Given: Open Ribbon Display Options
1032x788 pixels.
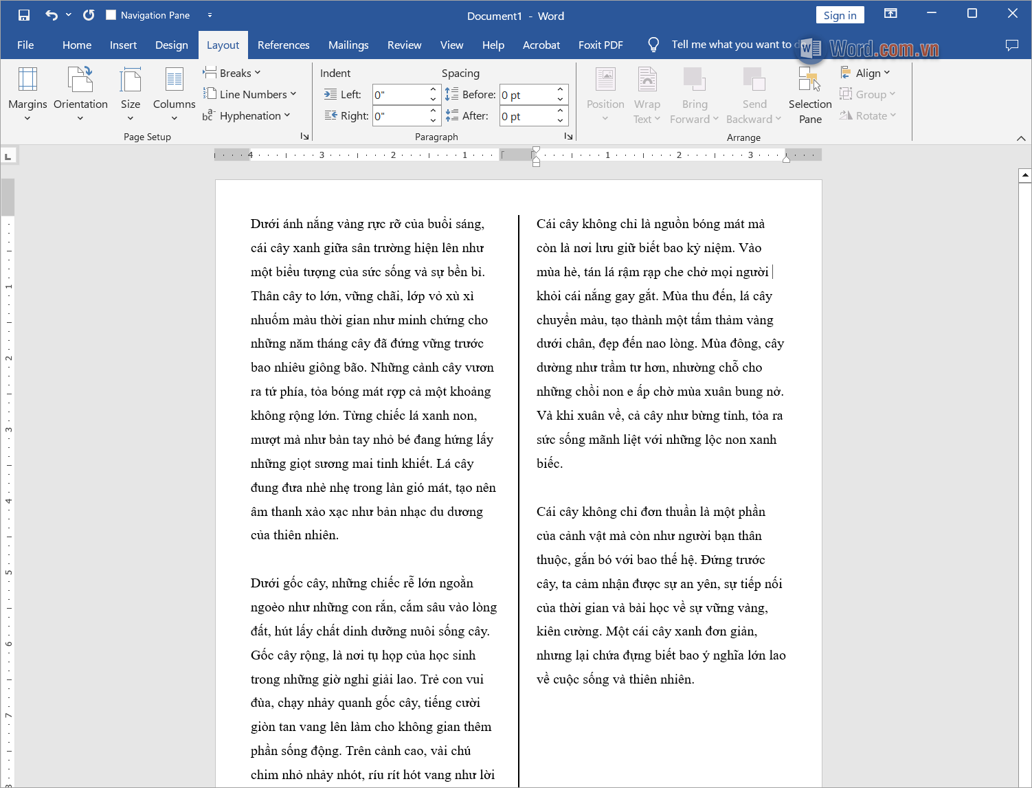Looking at the screenshot, I should click(x=890, y=14).
